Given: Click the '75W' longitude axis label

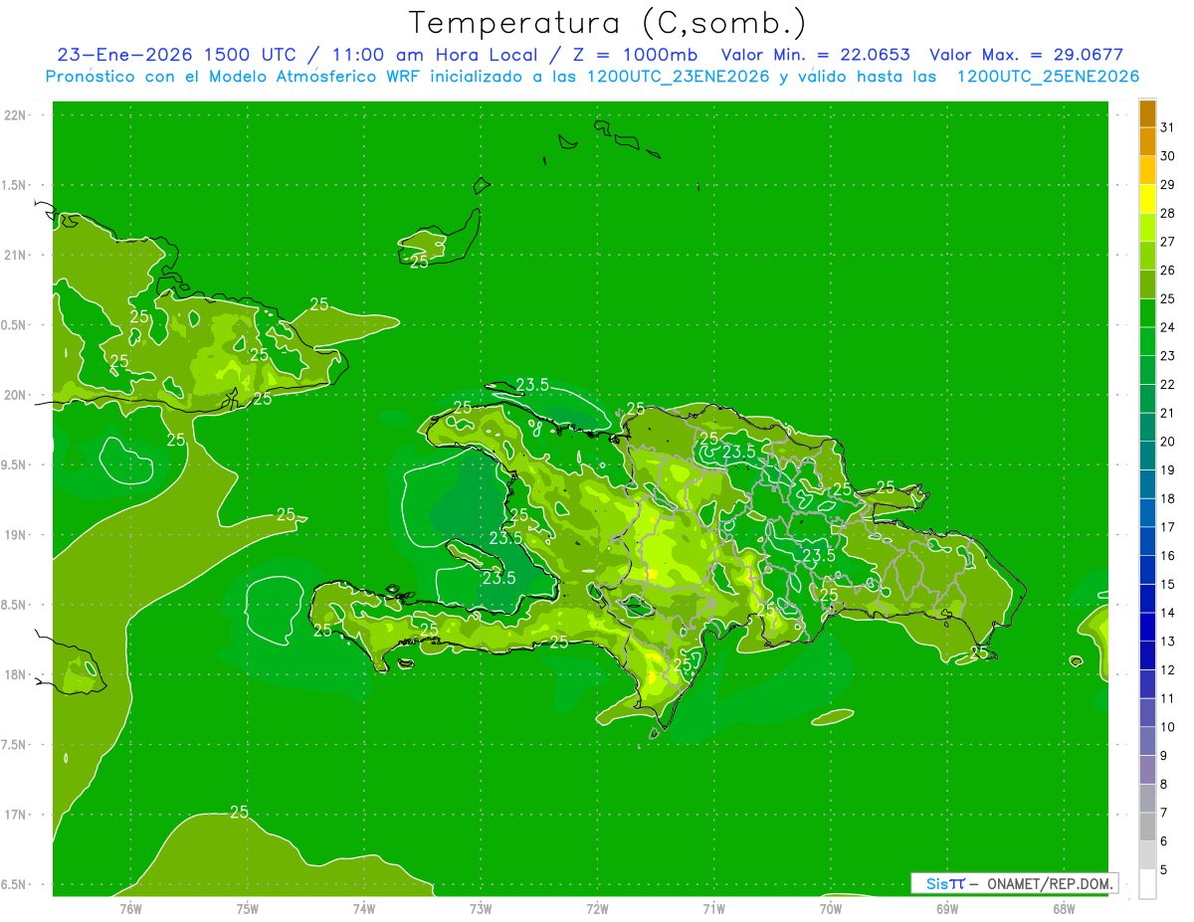Looking at the screenshot, I should [x=248, y=908].
